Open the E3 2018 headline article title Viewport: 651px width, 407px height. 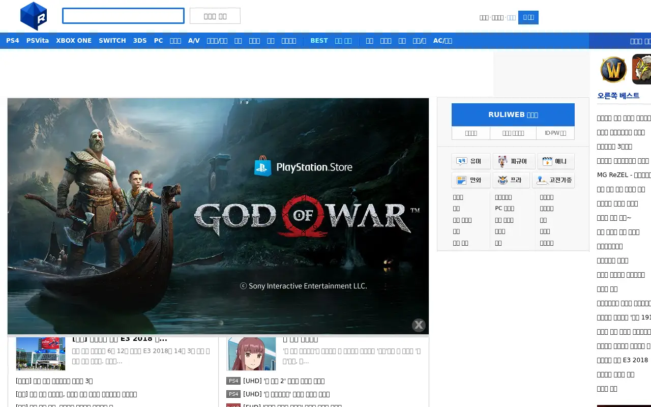pos(120,339)
